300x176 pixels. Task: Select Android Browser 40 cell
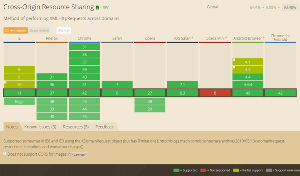pos(248,93)
